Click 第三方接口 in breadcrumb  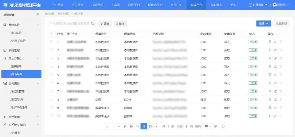click(64, 14)
